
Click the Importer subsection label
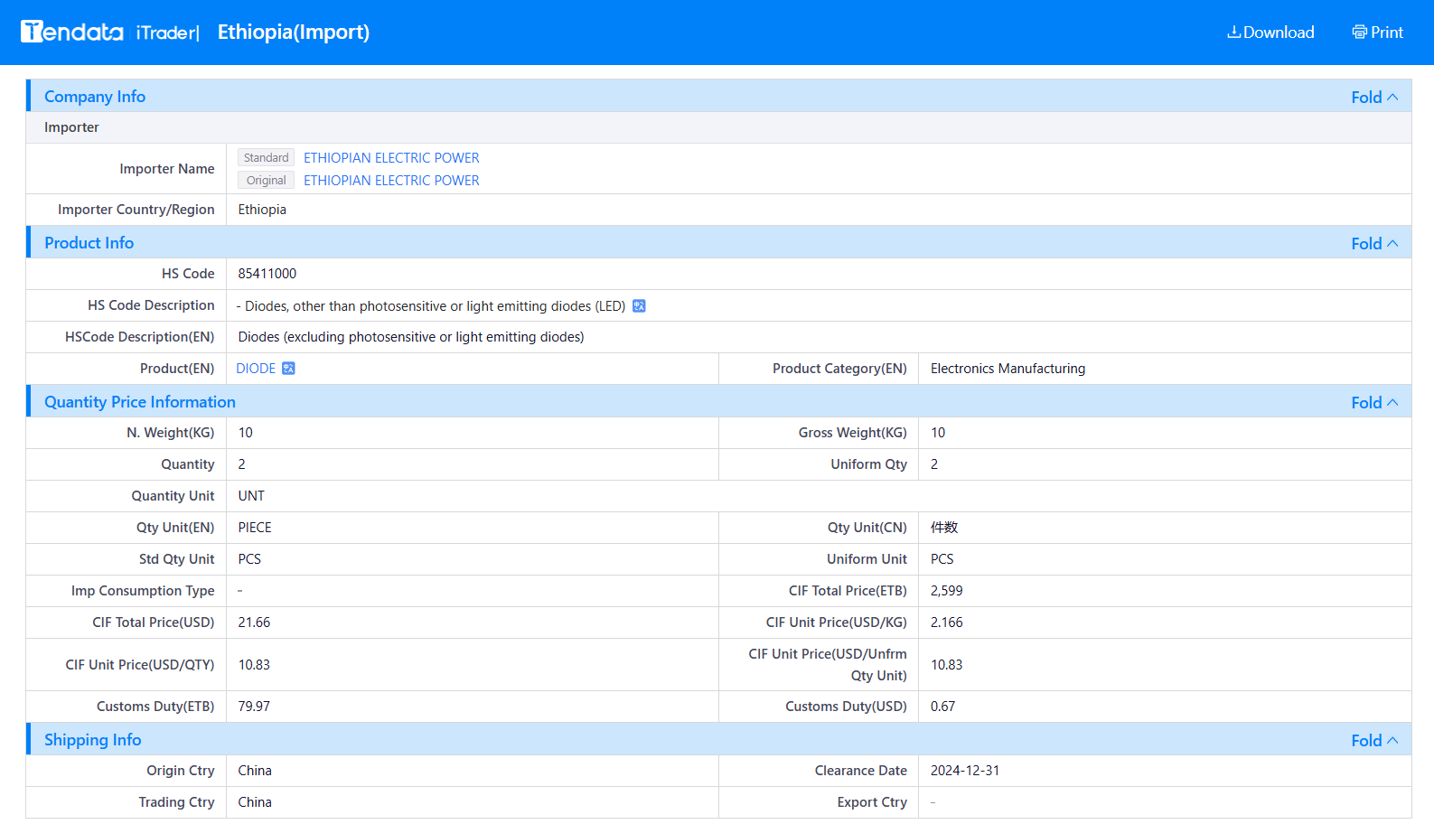[x=71, y=127]
